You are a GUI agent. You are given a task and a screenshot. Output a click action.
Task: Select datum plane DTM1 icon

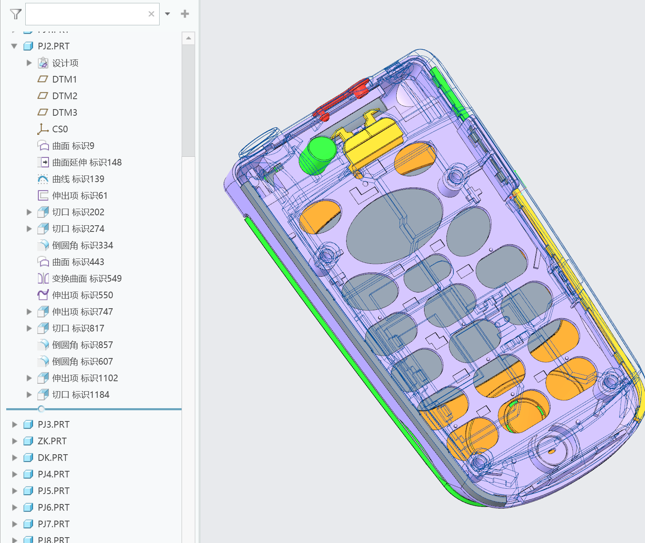tap(43, 79)
